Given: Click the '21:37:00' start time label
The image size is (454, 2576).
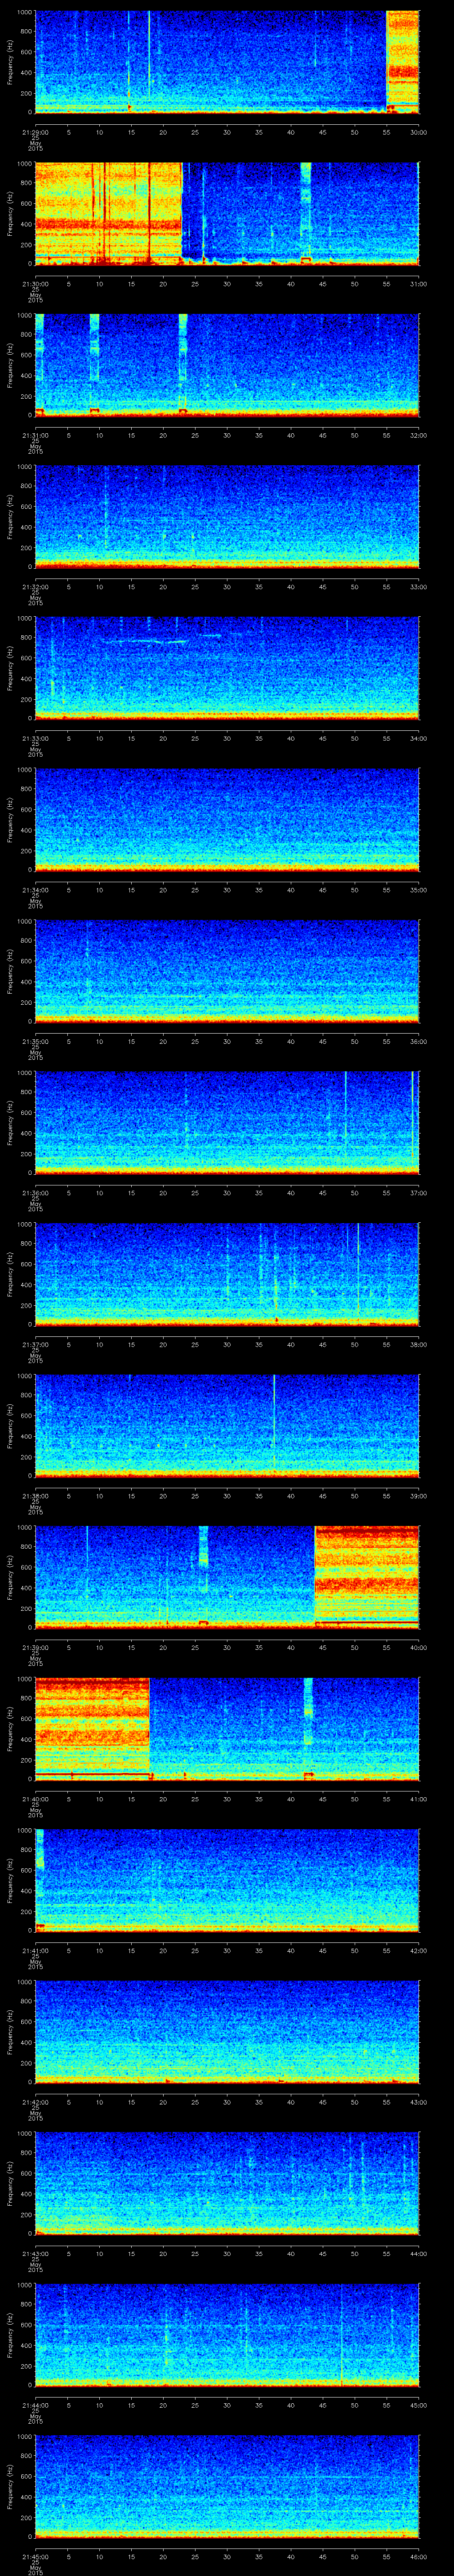Looking at the screenshot, I should [x=35, y=1345].
